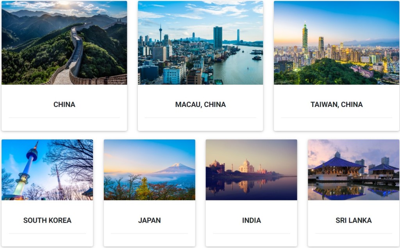Select the SRI LANKA destination label
The image size is (400, 248).
tap(354, 220)
